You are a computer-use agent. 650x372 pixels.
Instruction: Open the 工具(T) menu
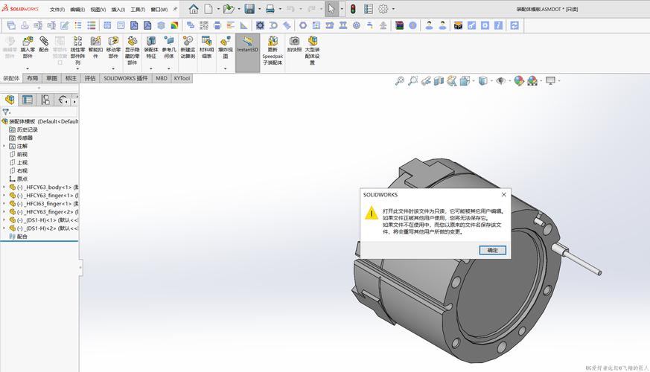pos(138,9)
